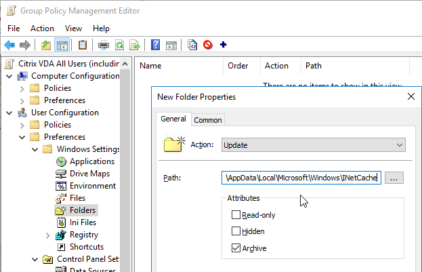Select Computer Configuration node
This screenshot has height=272, width=422.
(x=75, y=76)
